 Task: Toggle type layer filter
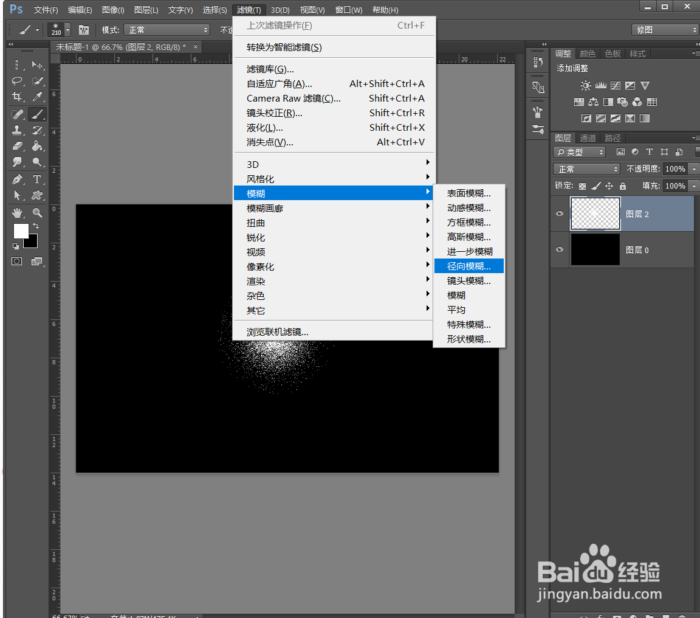pos(650,152)
